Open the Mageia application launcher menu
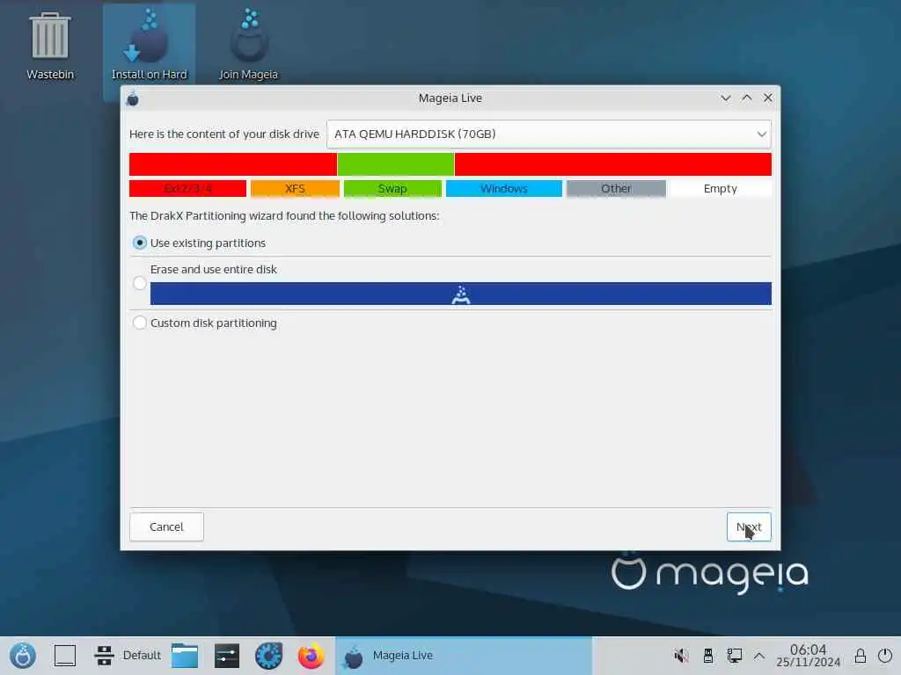The width and height of the screenshot is (901, 675). pyautogui.click(x=23, y=656)
